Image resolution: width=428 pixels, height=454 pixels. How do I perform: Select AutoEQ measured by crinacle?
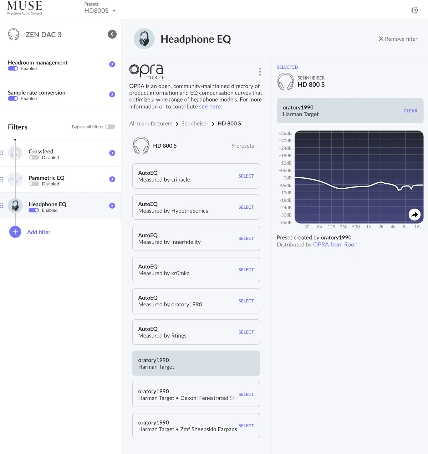coord(246,176)
